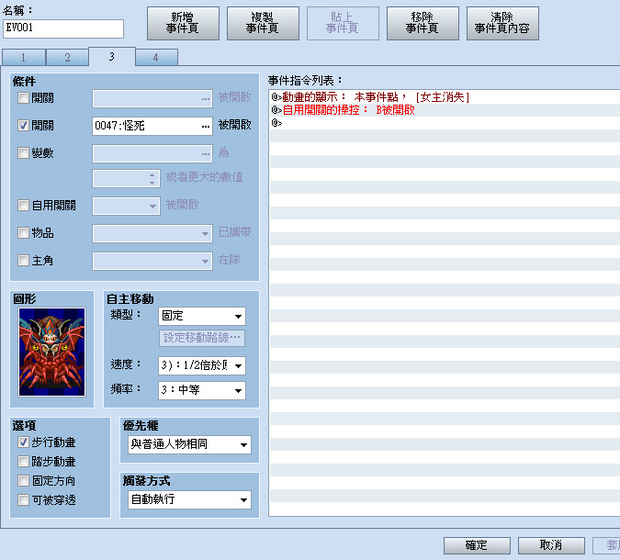The height and width of the screenshot is (560, 620).
Task: Click the 移除事件頁 button
Action: point(423,23)
